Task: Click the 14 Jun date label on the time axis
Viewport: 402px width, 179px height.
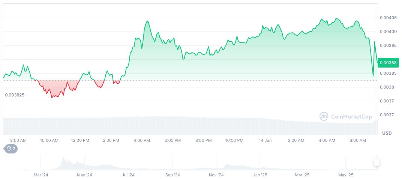Action: [x=265, y=140]
